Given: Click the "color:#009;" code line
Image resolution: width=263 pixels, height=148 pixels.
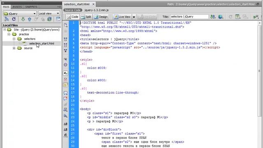Looking at the screenshot, I should 97,68.
